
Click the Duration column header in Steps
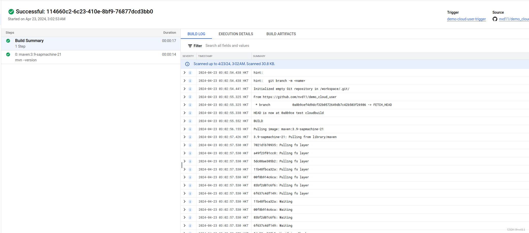[x=170, y=33]
